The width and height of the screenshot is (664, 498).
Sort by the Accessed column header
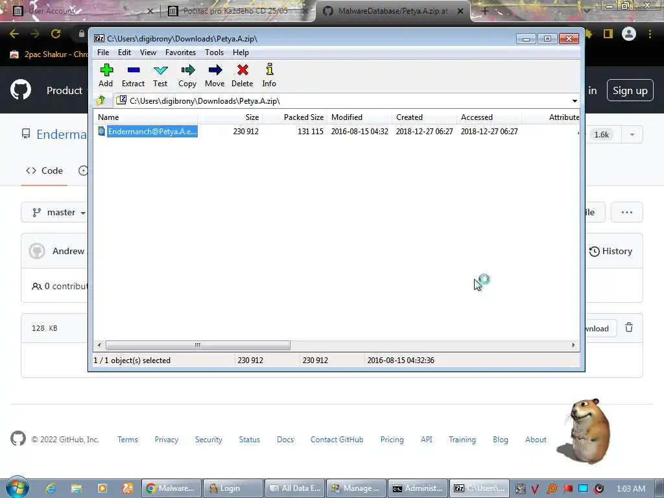(x=489, y=117)
